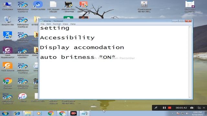Viewport: 207px width, 116px height.
Task: Click the 'auto britness *ON*' line
Action: [x=78, y=57]
